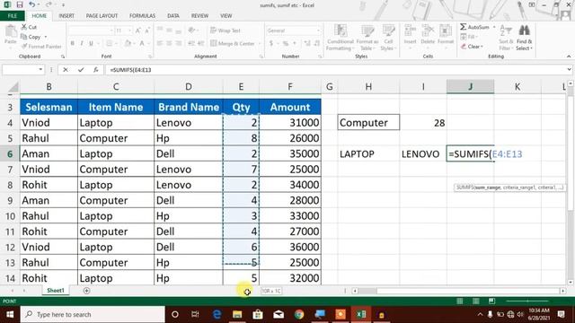Click Format as Table icon

coord(367,31)
